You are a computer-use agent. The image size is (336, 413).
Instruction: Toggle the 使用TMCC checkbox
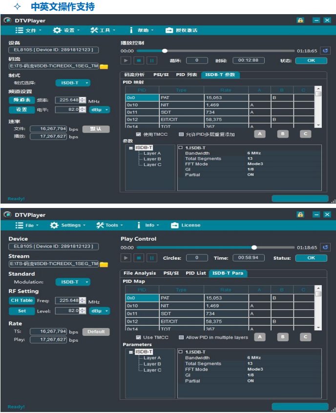coord(138,134)
